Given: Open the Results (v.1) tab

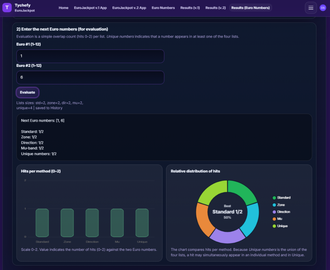Looking at the screenshot, I should pos(190,8).
